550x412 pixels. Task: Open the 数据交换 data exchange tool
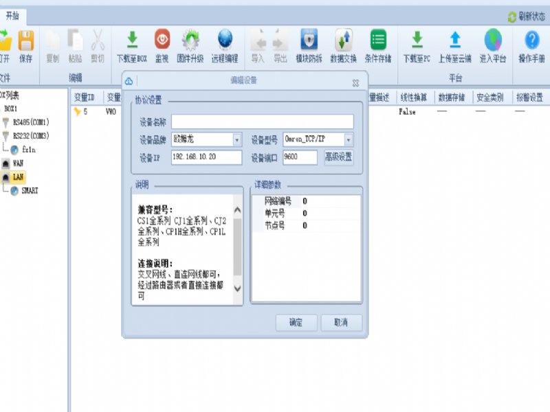[343, 40]
